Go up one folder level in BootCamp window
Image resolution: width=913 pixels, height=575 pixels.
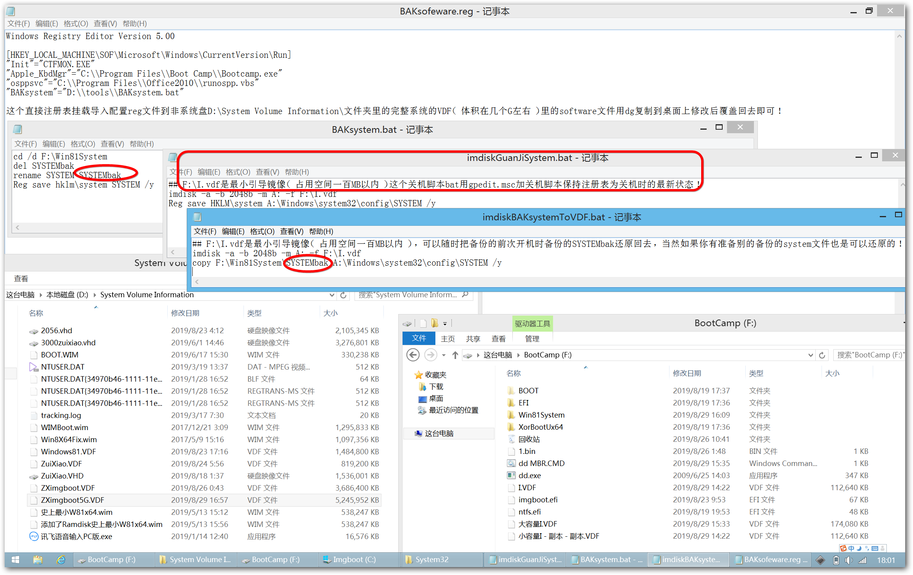coord(455,355)
